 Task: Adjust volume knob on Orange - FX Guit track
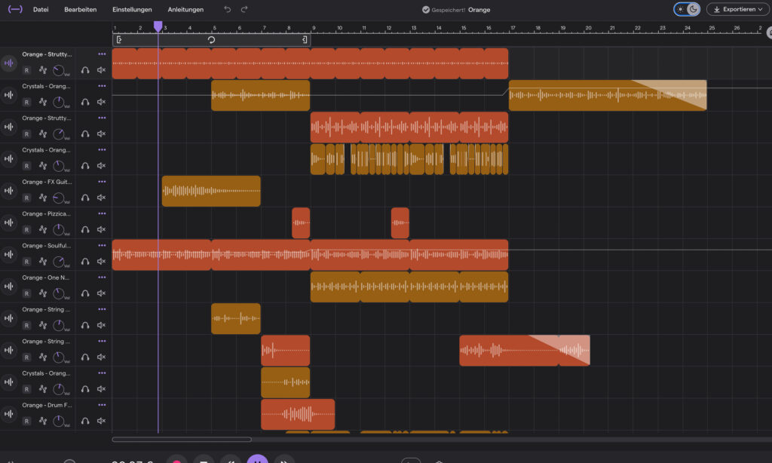(59, 198)
